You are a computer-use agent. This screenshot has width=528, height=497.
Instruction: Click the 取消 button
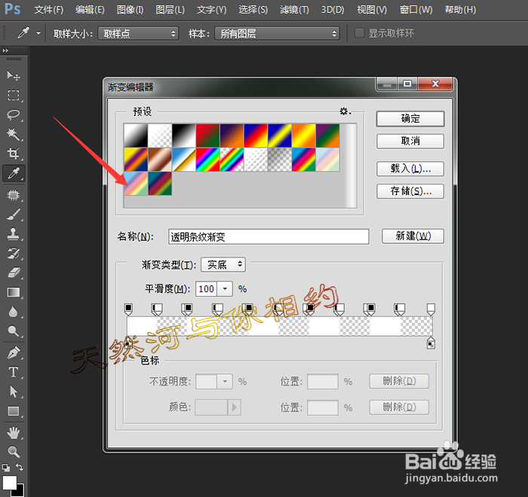[410, 142]
